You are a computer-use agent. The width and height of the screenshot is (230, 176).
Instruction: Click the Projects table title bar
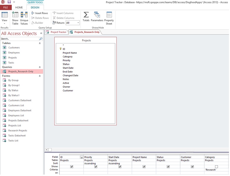coord(85,40)
